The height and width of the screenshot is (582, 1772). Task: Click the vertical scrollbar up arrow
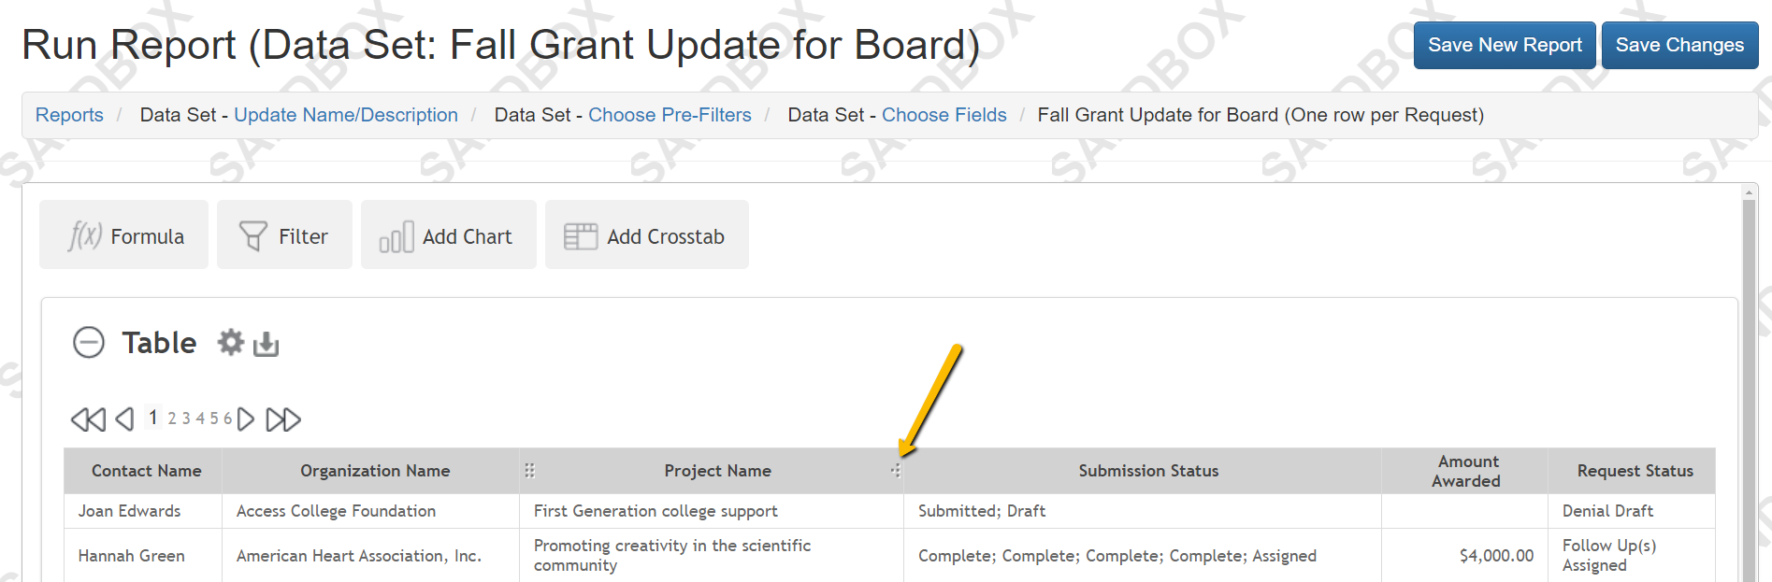[1749, 192]
